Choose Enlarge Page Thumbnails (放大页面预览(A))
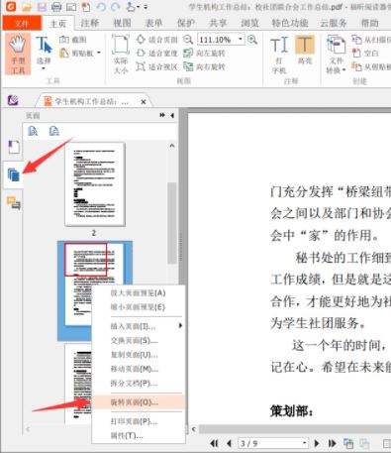The image size is (391, 453). point(138,293)
